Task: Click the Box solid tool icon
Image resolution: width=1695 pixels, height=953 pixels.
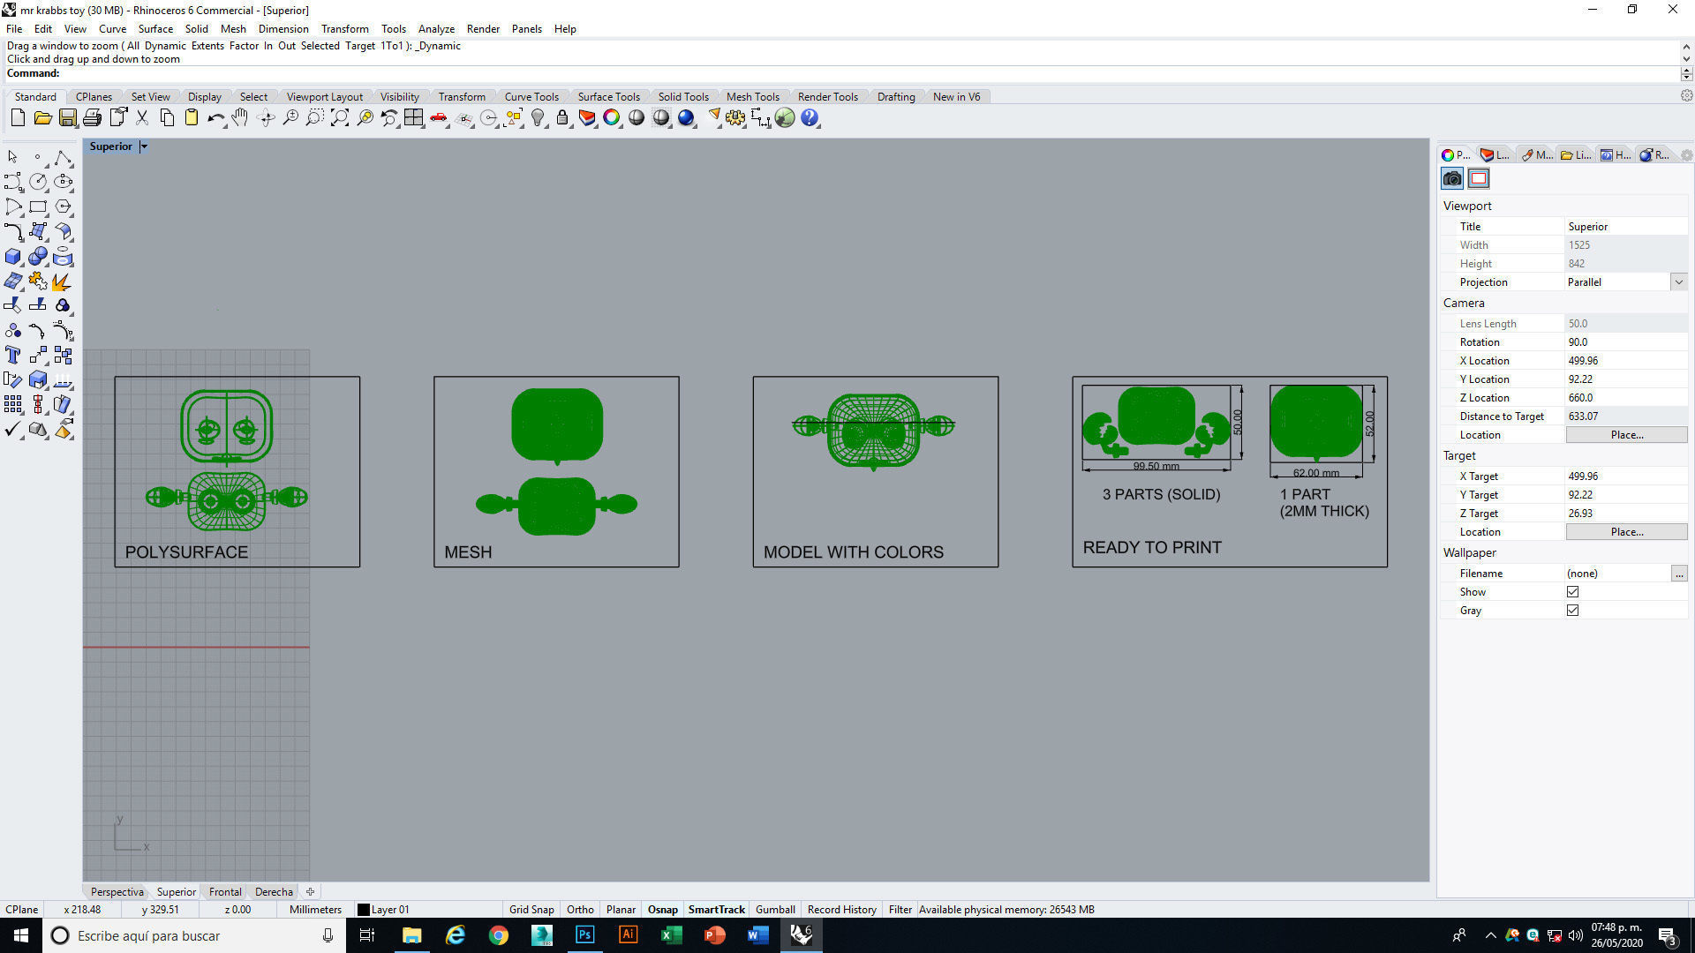Action: point(13,257)
